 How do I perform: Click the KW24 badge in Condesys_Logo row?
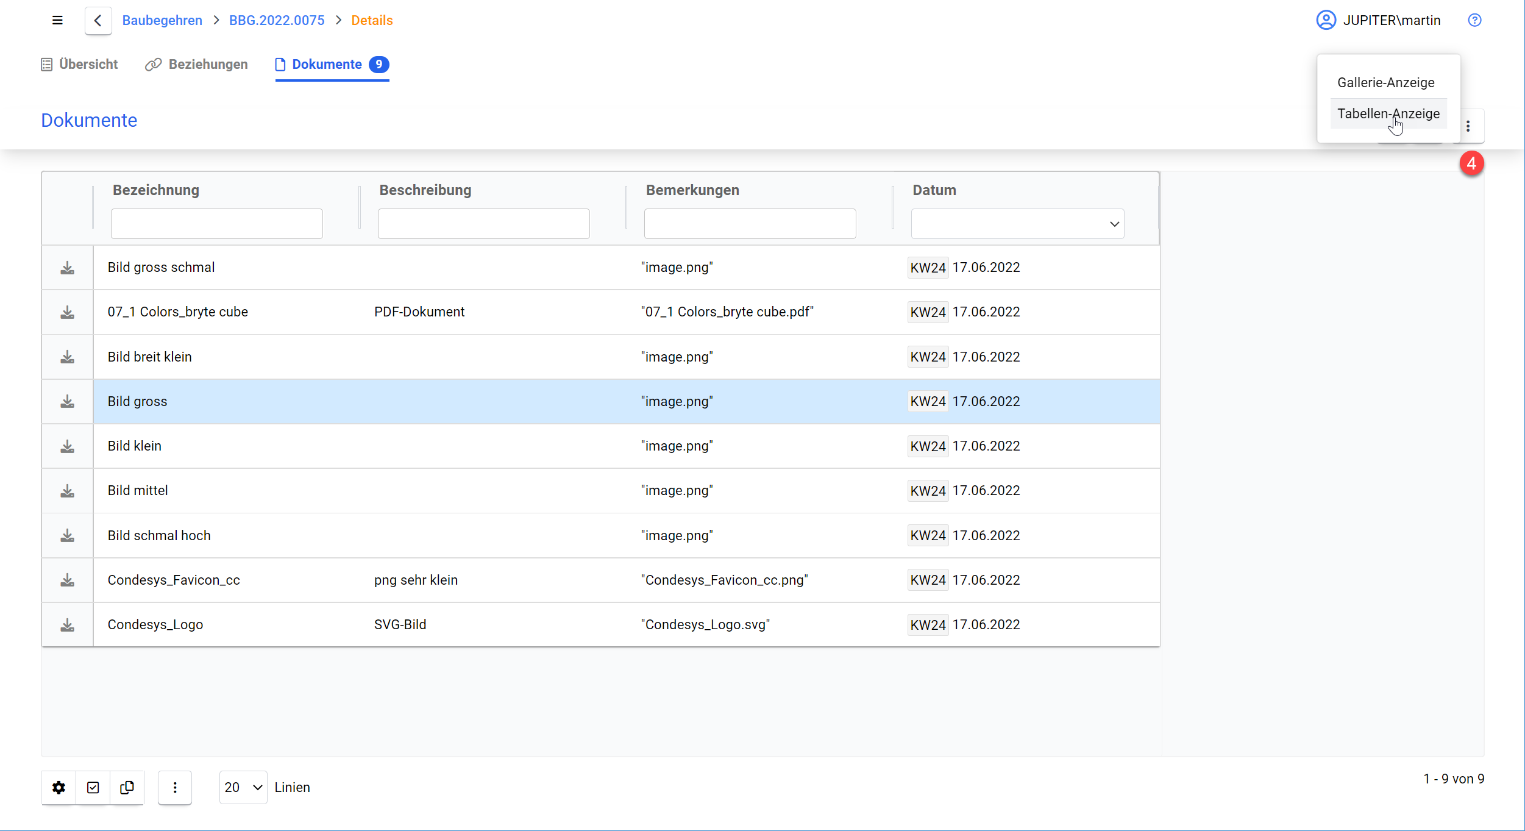tap(928, 625)
